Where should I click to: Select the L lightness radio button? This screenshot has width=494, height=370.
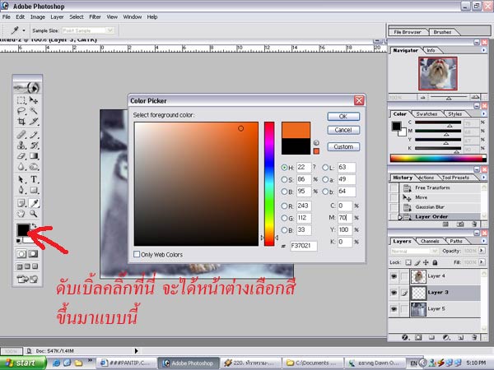point(325,168)
